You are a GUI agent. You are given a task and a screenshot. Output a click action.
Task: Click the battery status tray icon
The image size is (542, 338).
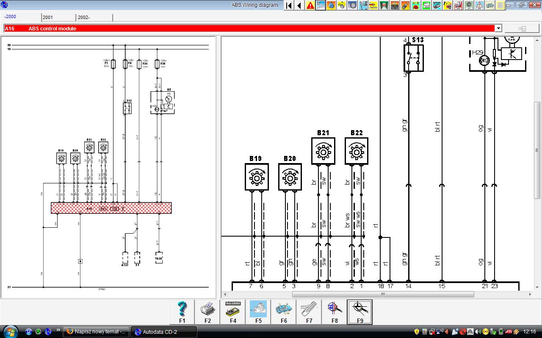pos(501,332)
